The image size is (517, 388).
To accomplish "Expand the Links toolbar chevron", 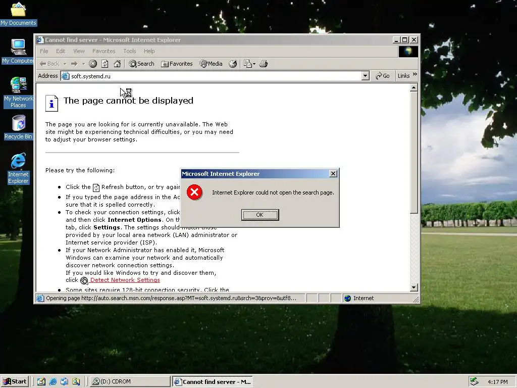I will click(415, 74).
